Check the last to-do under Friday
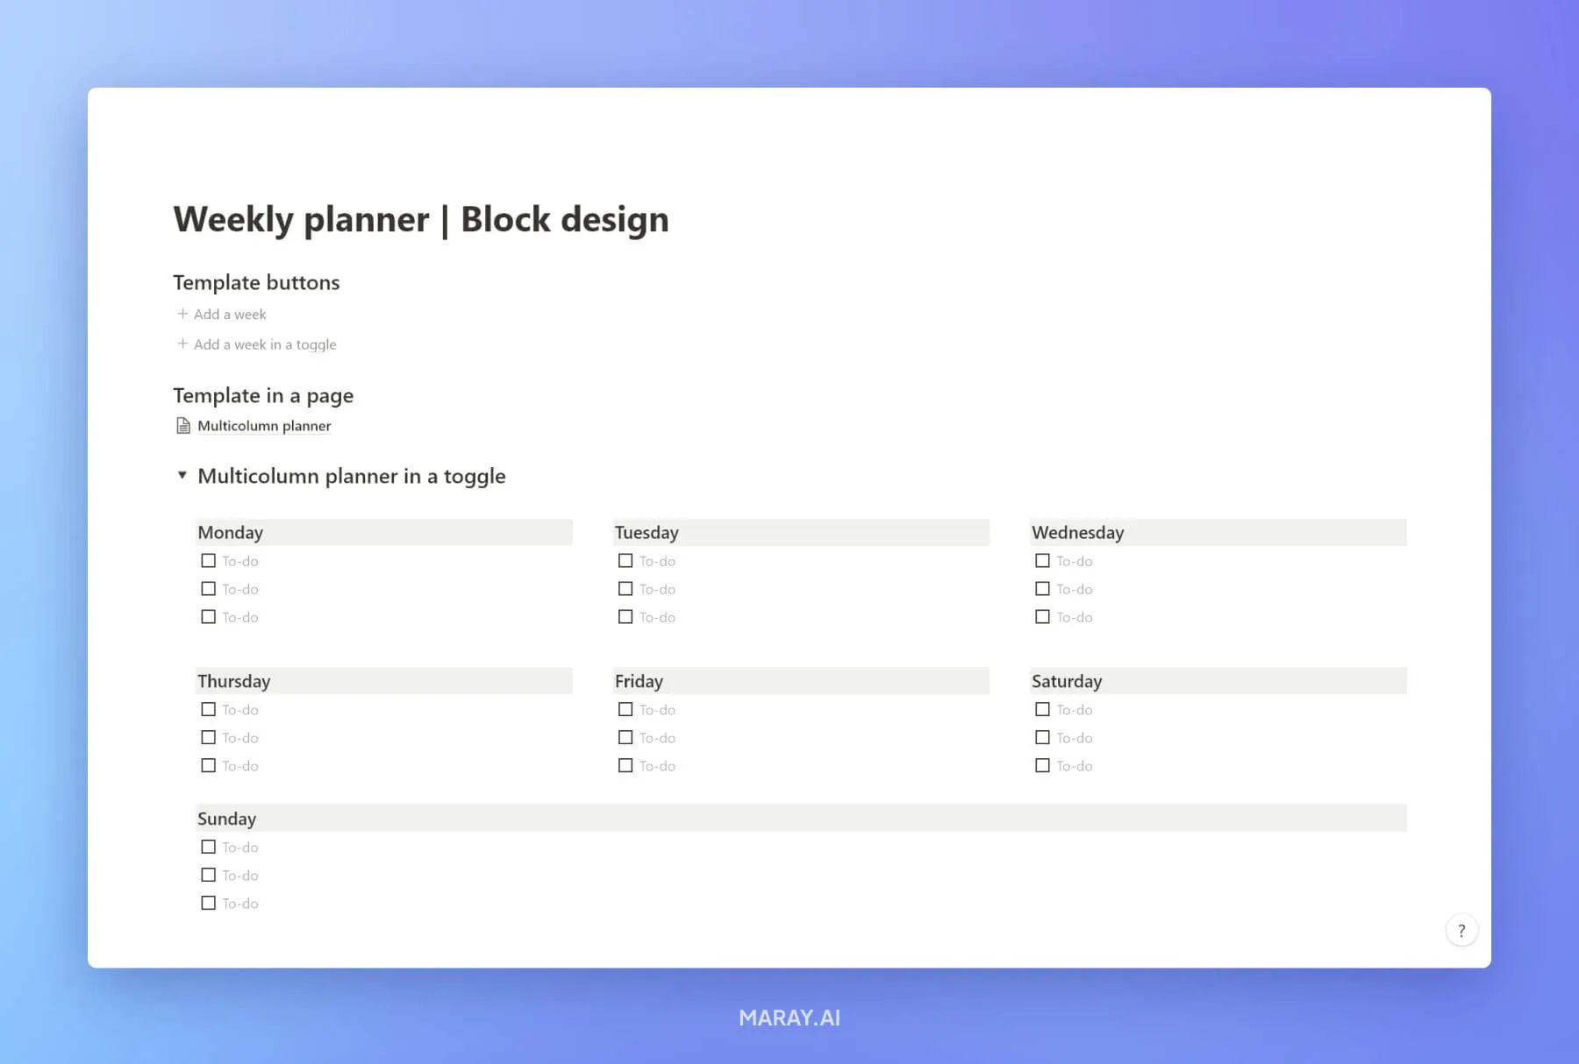1579x1064 pixels. tap(625, 765)
